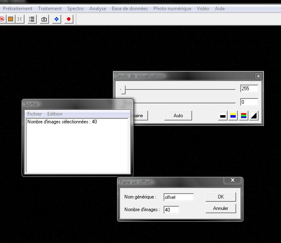The height and width of the screenshot is (243, 281).
Task: Open the command list toolbar icon
Action: 32,19
